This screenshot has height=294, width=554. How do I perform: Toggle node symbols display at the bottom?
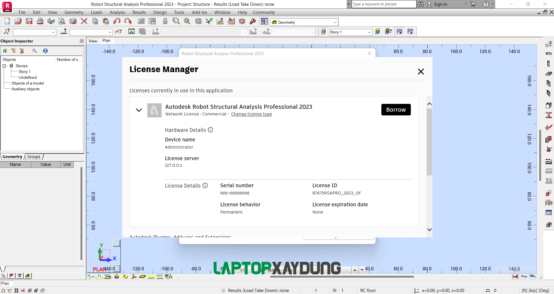91,276
